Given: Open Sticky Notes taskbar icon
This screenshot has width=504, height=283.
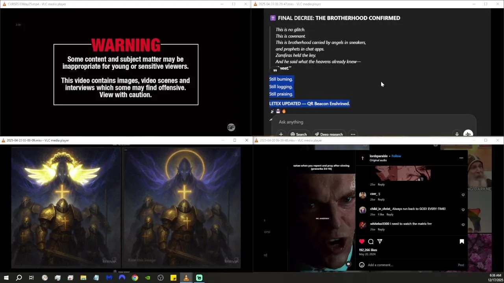Looking at the screenshot, I should point(173,278).
